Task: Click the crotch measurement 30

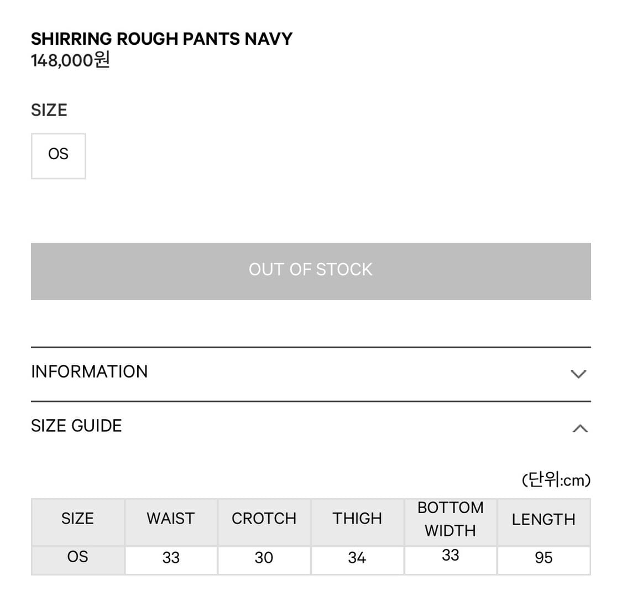Action: tap(264, 558)
